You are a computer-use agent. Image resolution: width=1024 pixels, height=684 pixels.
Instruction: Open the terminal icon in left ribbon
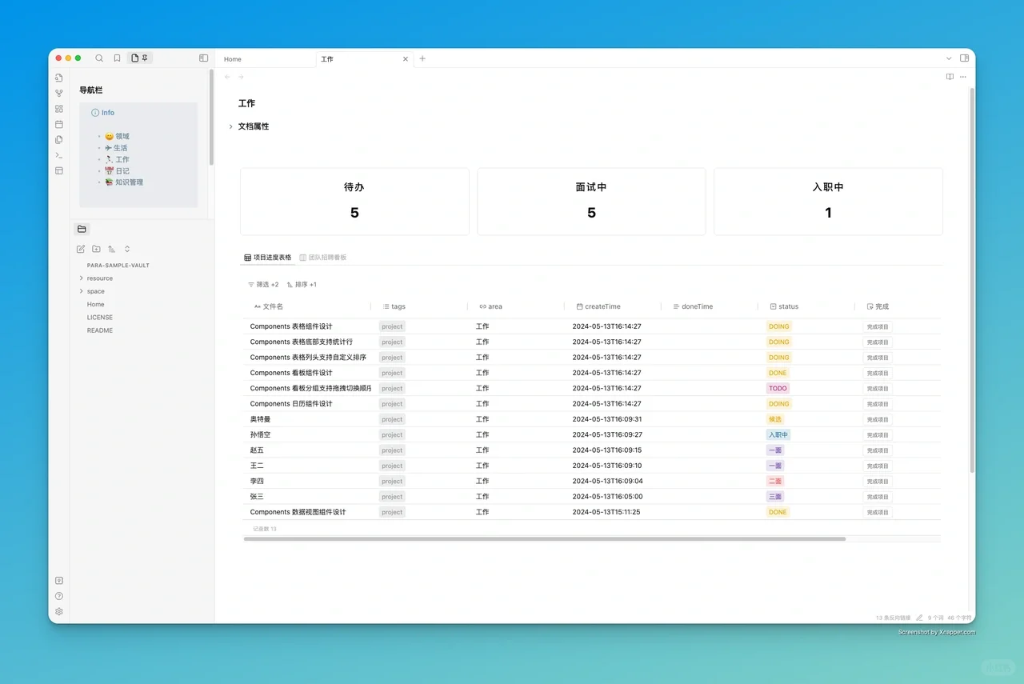(x=58, y=155)
